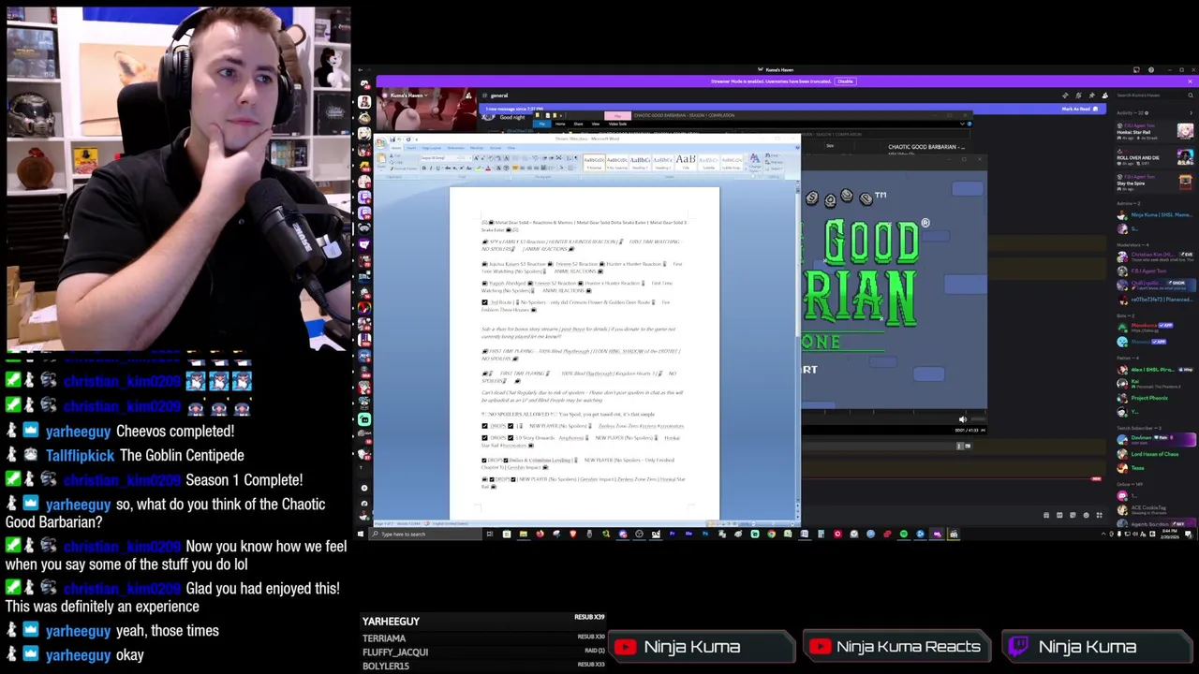Switch to the Review tab in Word

click(495, 148)
